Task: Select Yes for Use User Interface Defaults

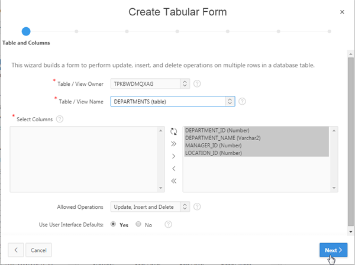Action: [x=114, y=225]
